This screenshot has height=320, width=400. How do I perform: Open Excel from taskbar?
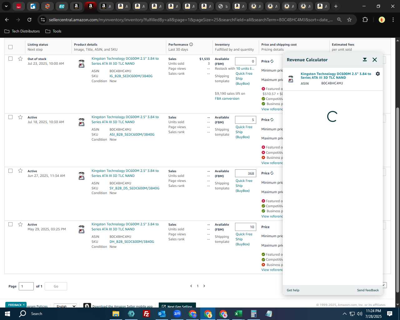(x=238, y=314)
